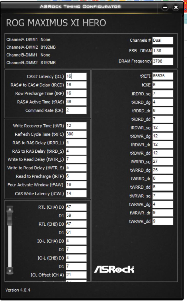Click the FSB : DRAM ratio field
Image resolution: width=187 pixels, height=304 pixels.
tap(163, 51)
